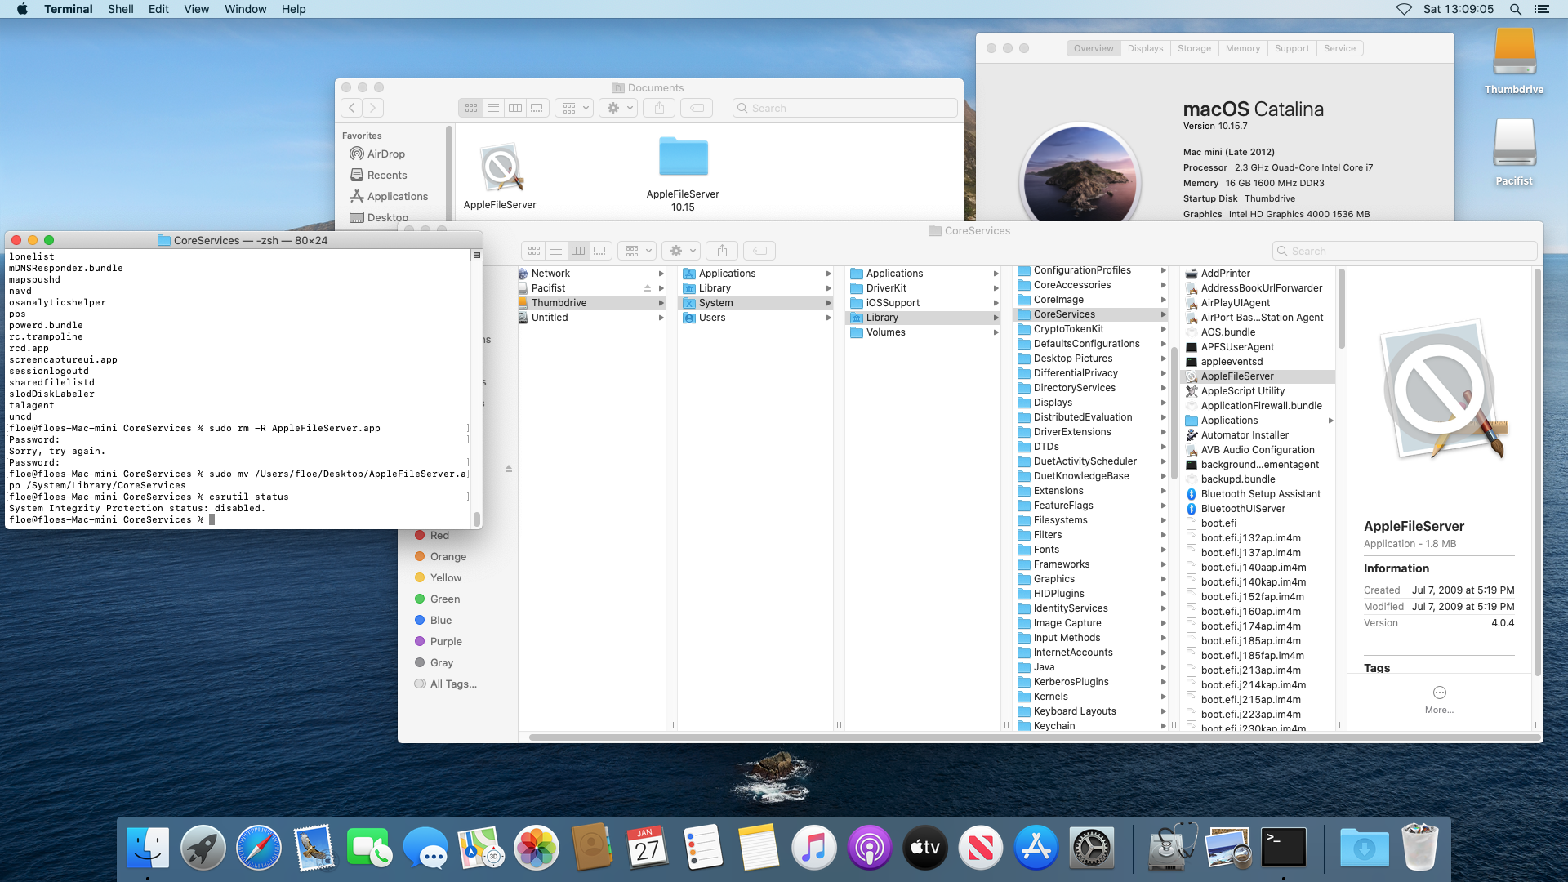The height and width of the screenshot is (882, 1568).
Task: Open action gear menu in CoreServices toolbar
Action: tap(681, 251)
